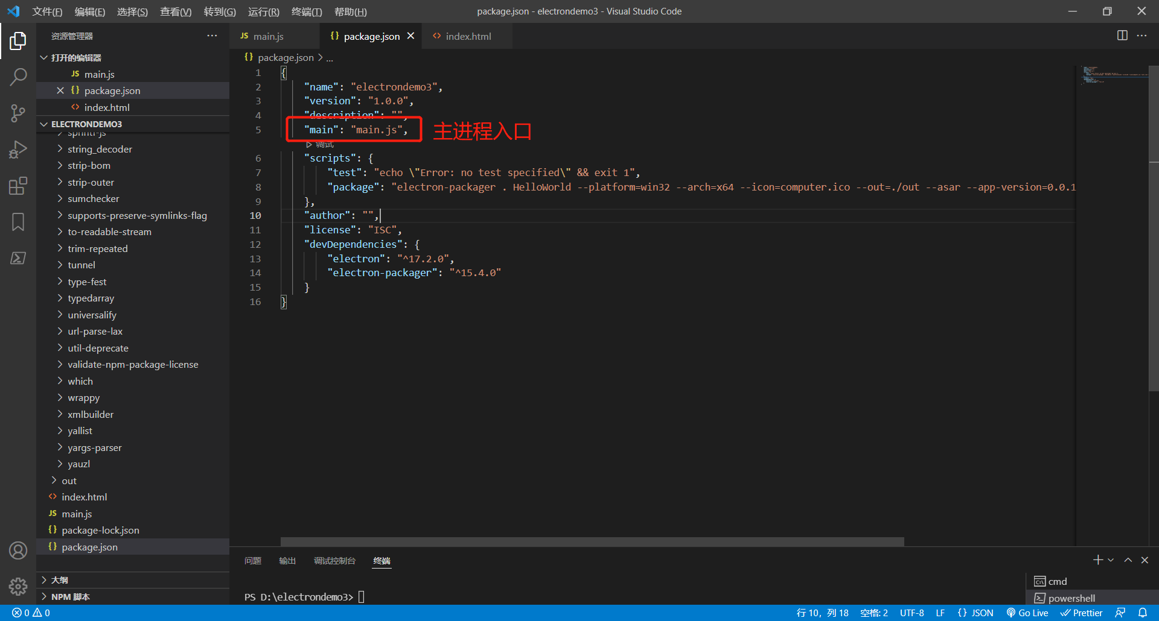Viewport: 1159px width, 621px height.
Task: Close the terminal panel
Action: 1145,560
